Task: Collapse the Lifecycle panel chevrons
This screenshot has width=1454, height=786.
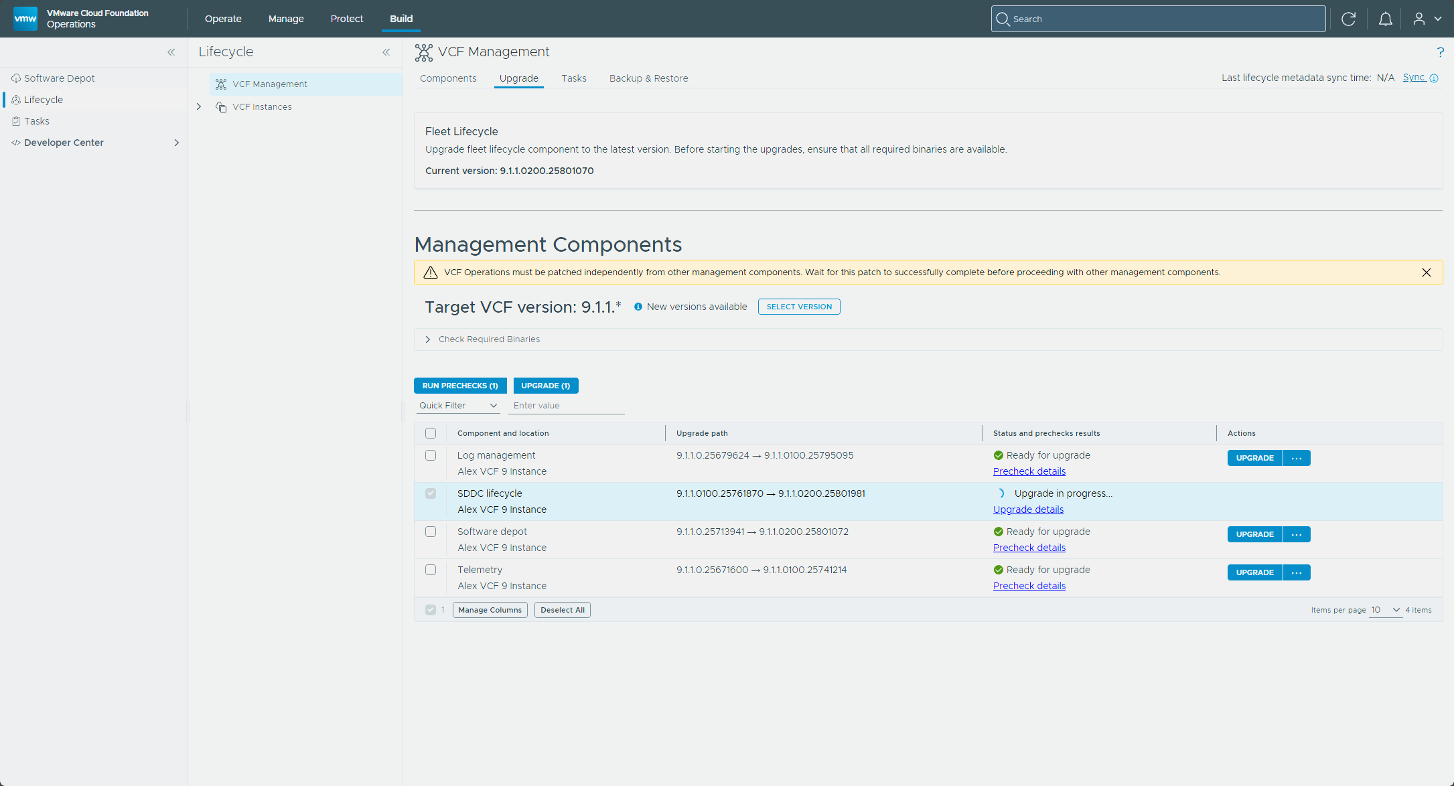Action: pyautogui.click(x=386, y=52)
